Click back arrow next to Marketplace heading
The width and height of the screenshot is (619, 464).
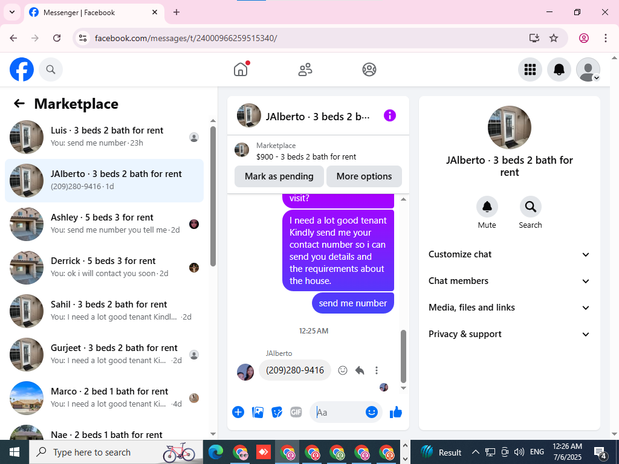click(x=19, y=103)
